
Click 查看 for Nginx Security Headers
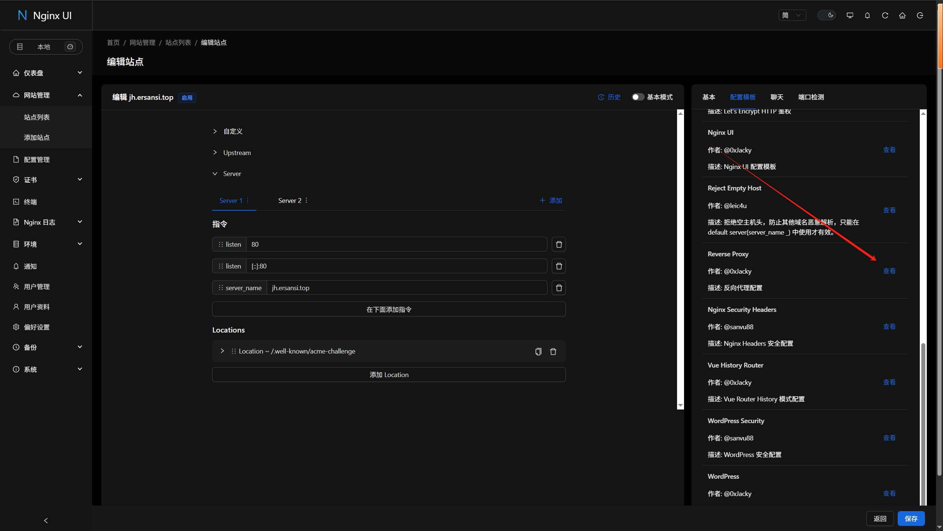tap(889, 326)
